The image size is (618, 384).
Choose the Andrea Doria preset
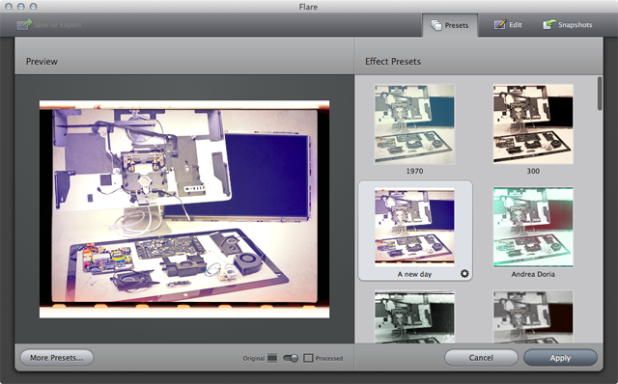click(x=533, y=228)
